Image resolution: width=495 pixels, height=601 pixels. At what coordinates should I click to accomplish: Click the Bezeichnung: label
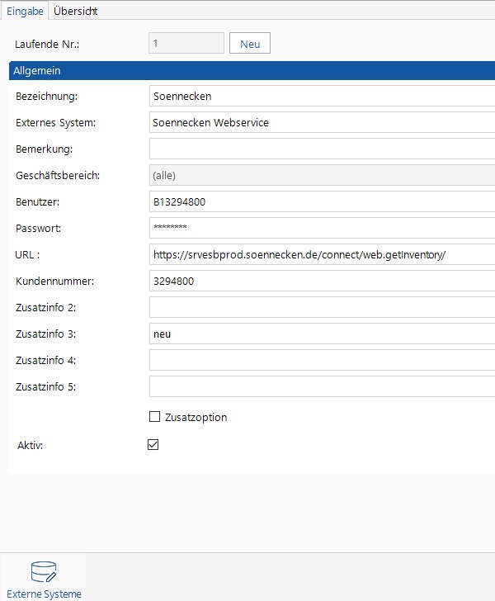(46, 97)
